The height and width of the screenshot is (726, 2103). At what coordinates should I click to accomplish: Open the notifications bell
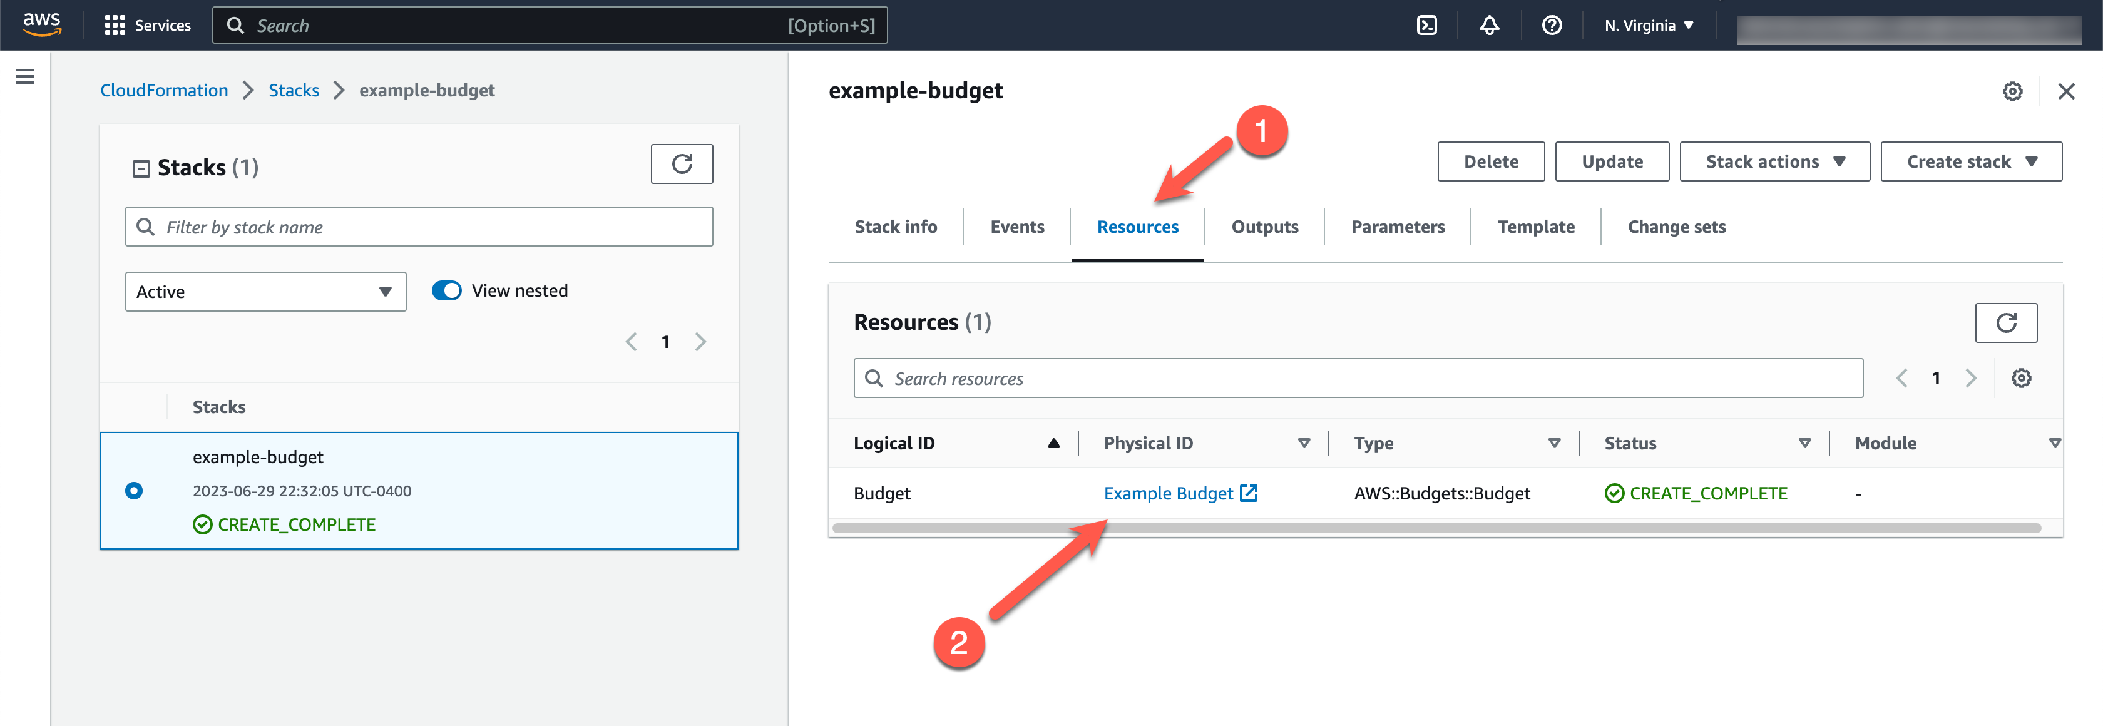(1489, 25)
